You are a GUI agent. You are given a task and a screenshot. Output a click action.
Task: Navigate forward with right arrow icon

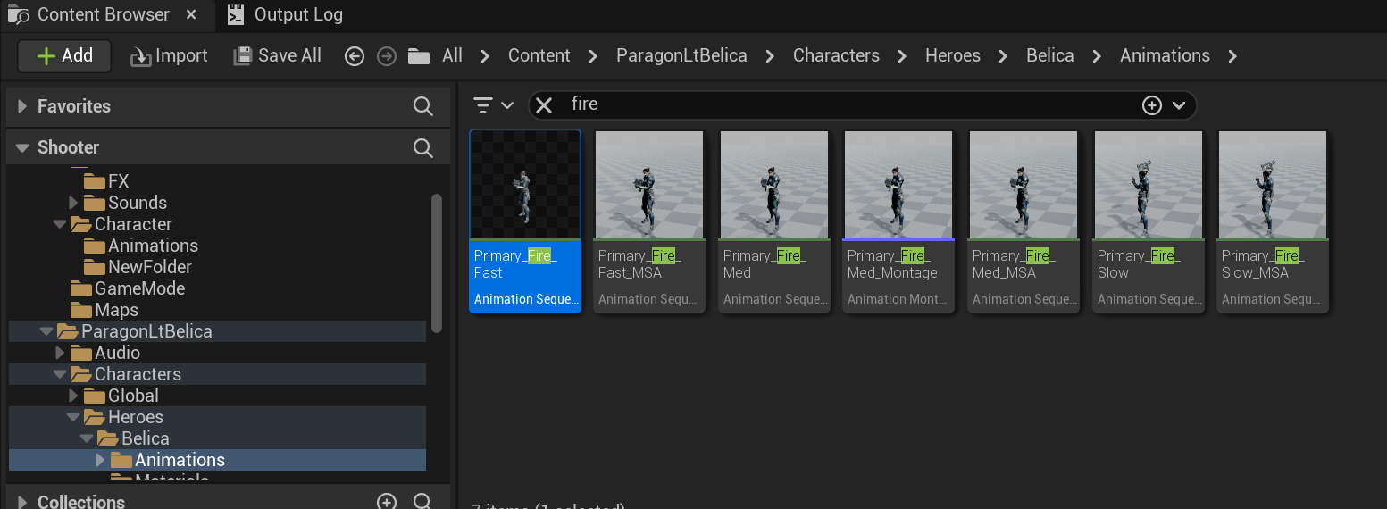click(x=387, y=56)
